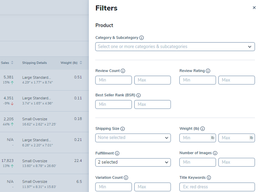Click the Weight (lb) filter info icon
The height and width of the screenshot is (192, 258).
(x=202, y=129)
